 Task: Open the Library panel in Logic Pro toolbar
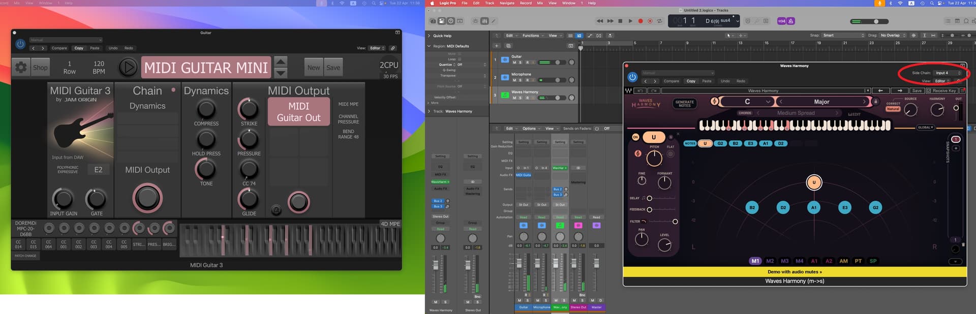(433, 21)
